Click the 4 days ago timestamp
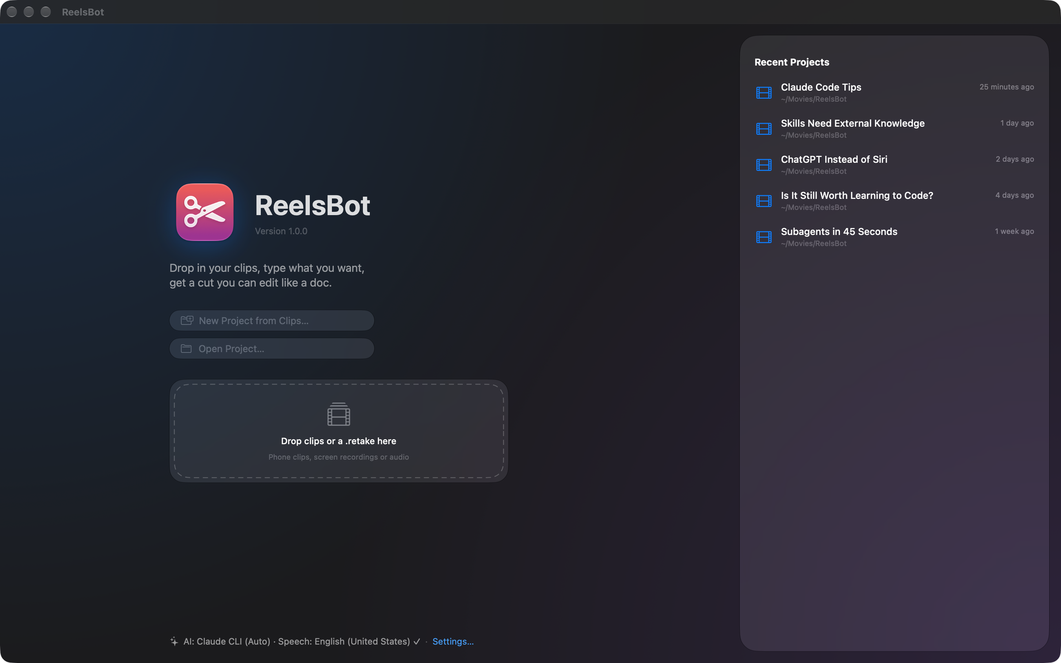This screenshot has height=663, width=1061. tap(1015, 195)
